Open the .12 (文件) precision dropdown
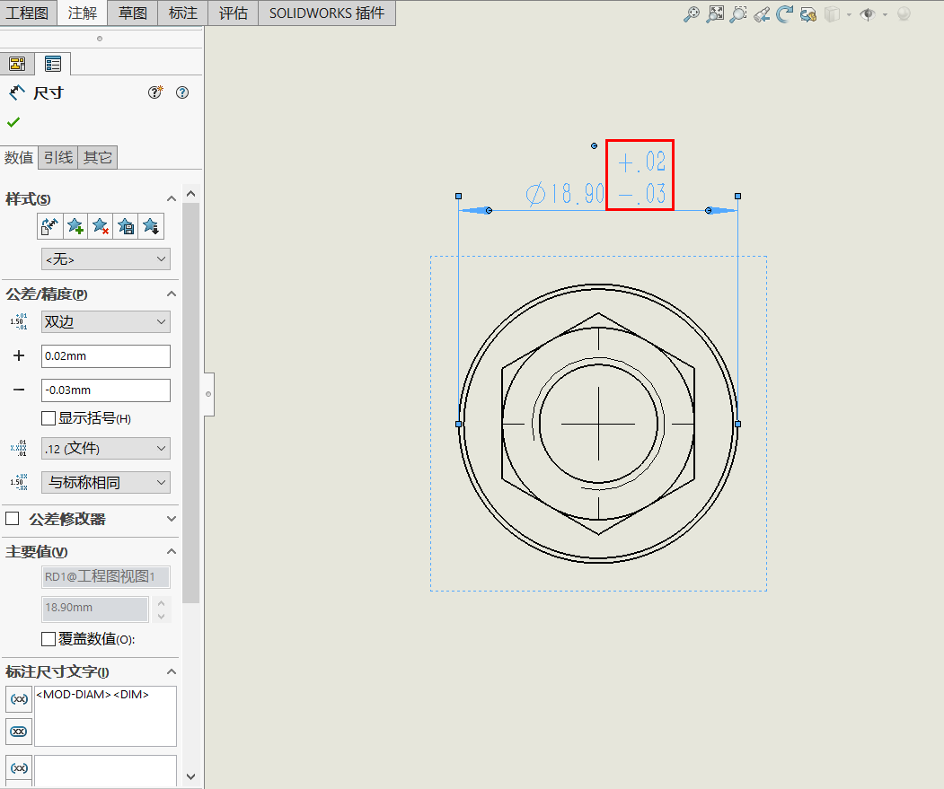Viewport: 944px width, 789px height. (105, 449)
